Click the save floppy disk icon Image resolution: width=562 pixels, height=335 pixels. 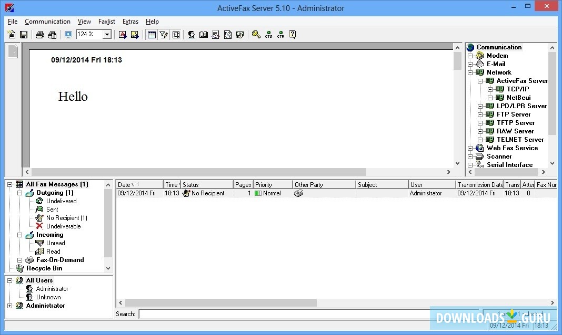[24, 35]
